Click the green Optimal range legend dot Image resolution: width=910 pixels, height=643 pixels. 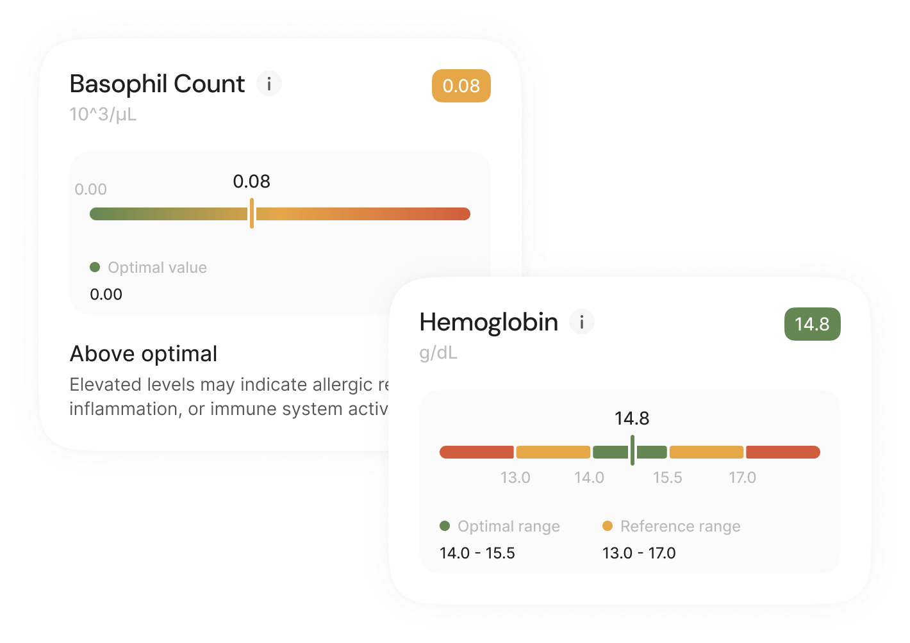[x=445, y=526]
